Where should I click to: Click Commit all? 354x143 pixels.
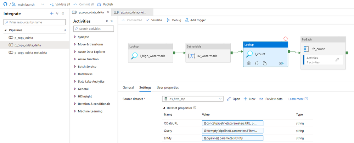[84, 4]
